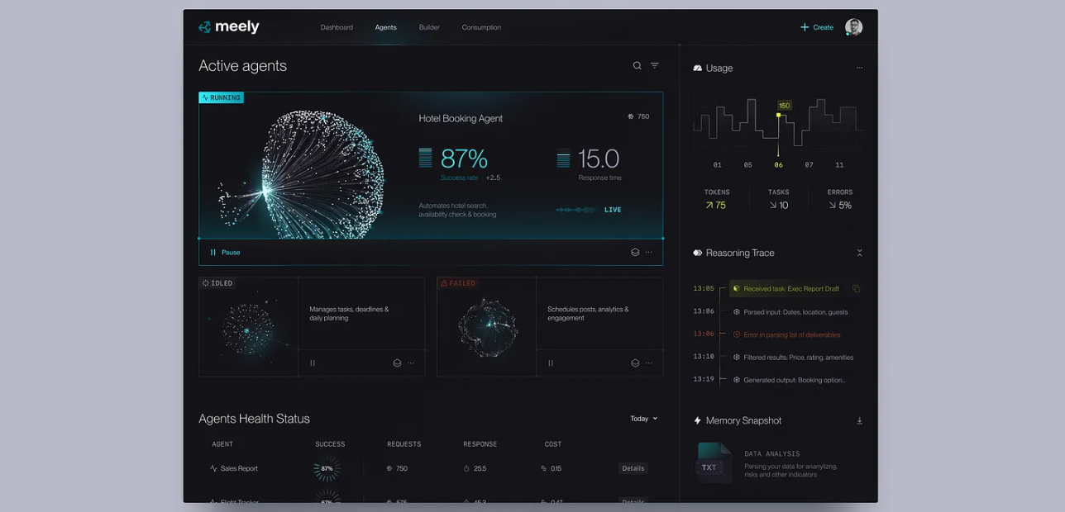
Task: Select 05 on the usage chart axis
Action: click(x=747, y=165)
